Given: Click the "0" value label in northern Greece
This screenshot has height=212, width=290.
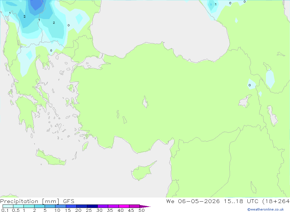Looking at the screenshot, I should tap(51, 50).
